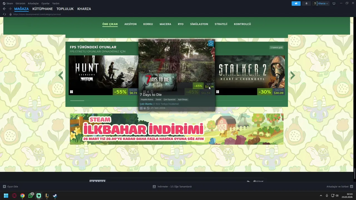Select the RYO category tab

click(x=181, y=24)
